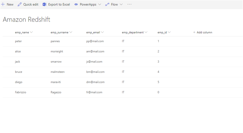Open the Fabrizzio list item
Screen dimensions: 243x133
(x=20, y=92)
